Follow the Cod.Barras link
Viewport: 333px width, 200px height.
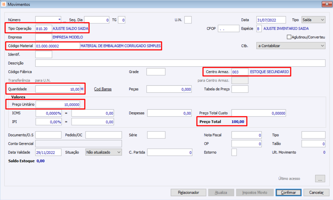tap(103, 89)
